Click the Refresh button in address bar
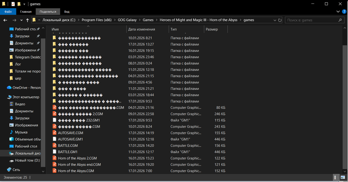The height and width of the screenshot is (182, 348). tap(280, 20)
